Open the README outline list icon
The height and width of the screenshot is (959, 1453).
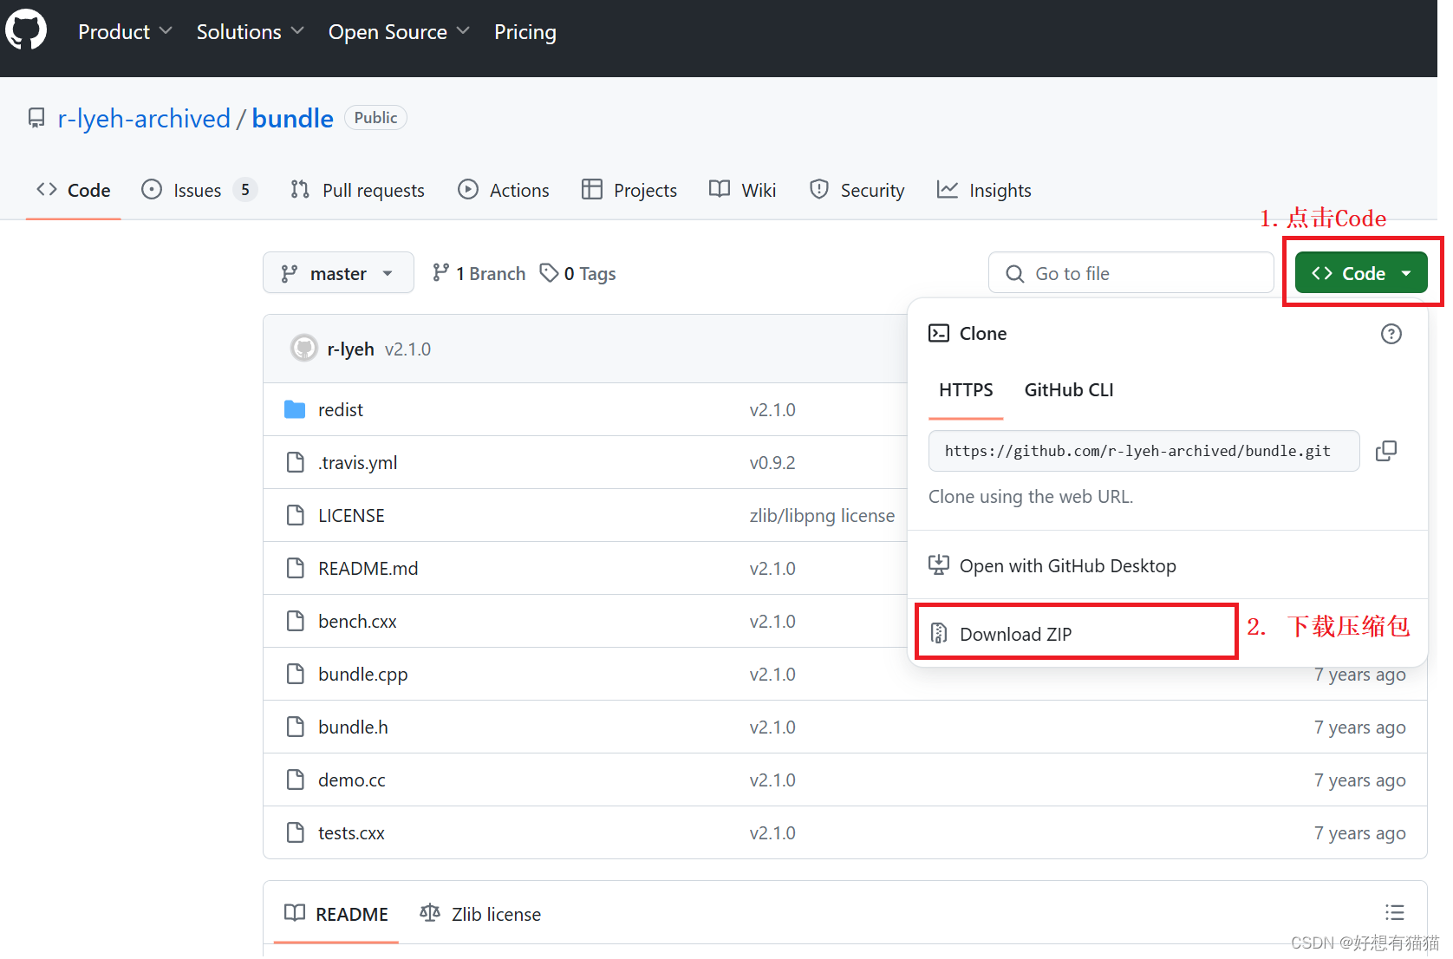tap(1394, 912)
